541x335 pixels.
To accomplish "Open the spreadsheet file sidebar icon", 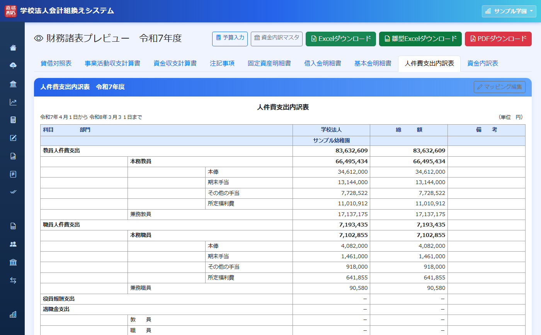I will 13,226.
